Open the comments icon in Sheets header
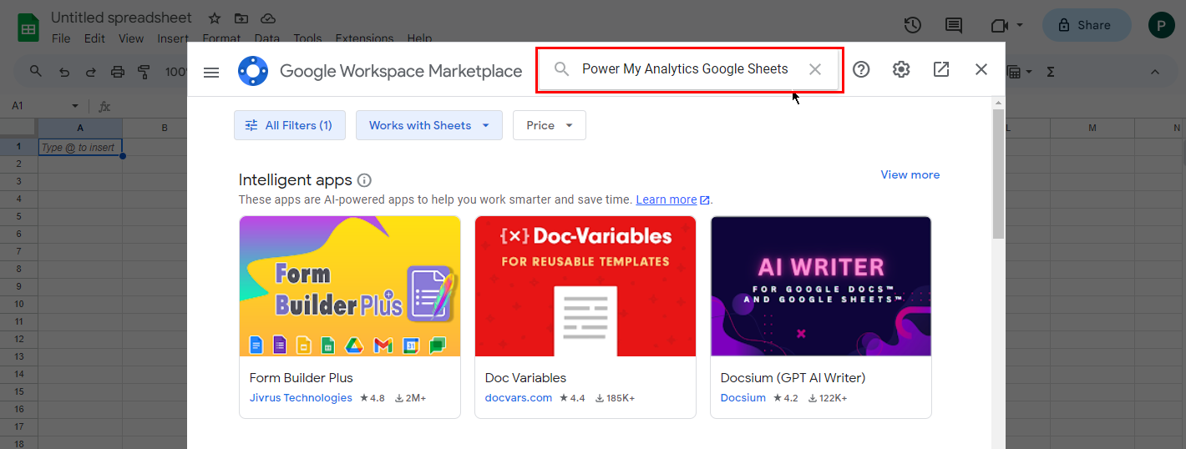The width and height of the screenshot is (1186, 449). (x=953, y=25)
